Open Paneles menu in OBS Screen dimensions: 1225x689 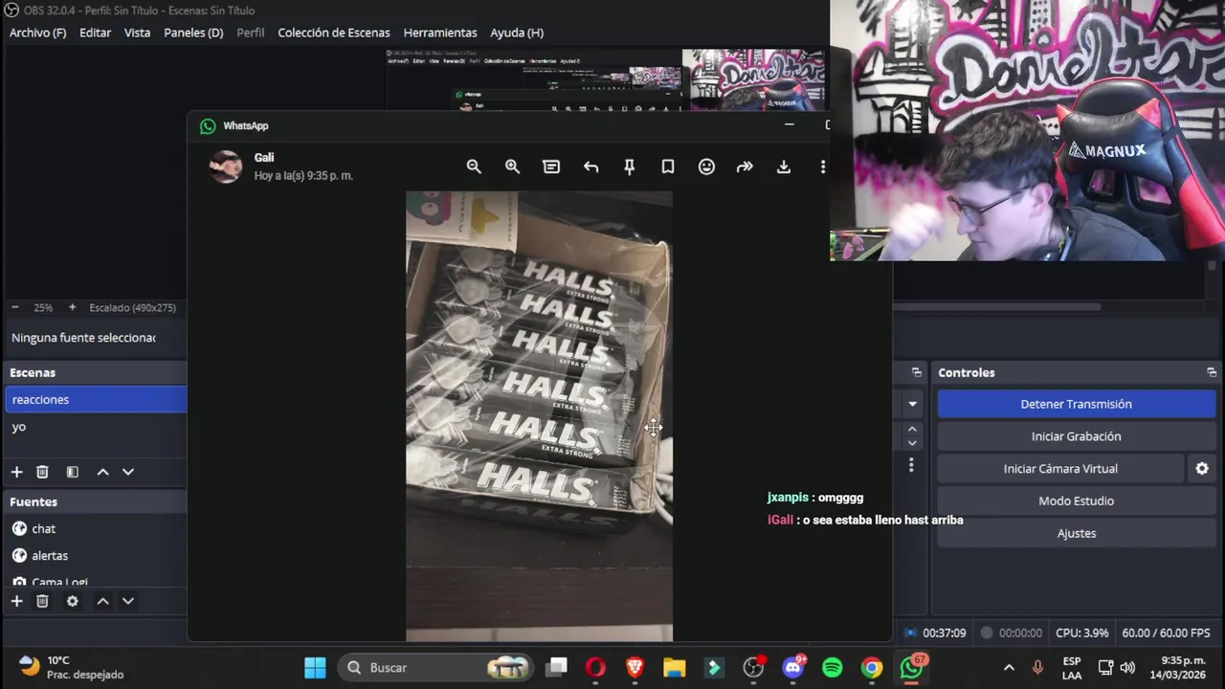[193, 33]
